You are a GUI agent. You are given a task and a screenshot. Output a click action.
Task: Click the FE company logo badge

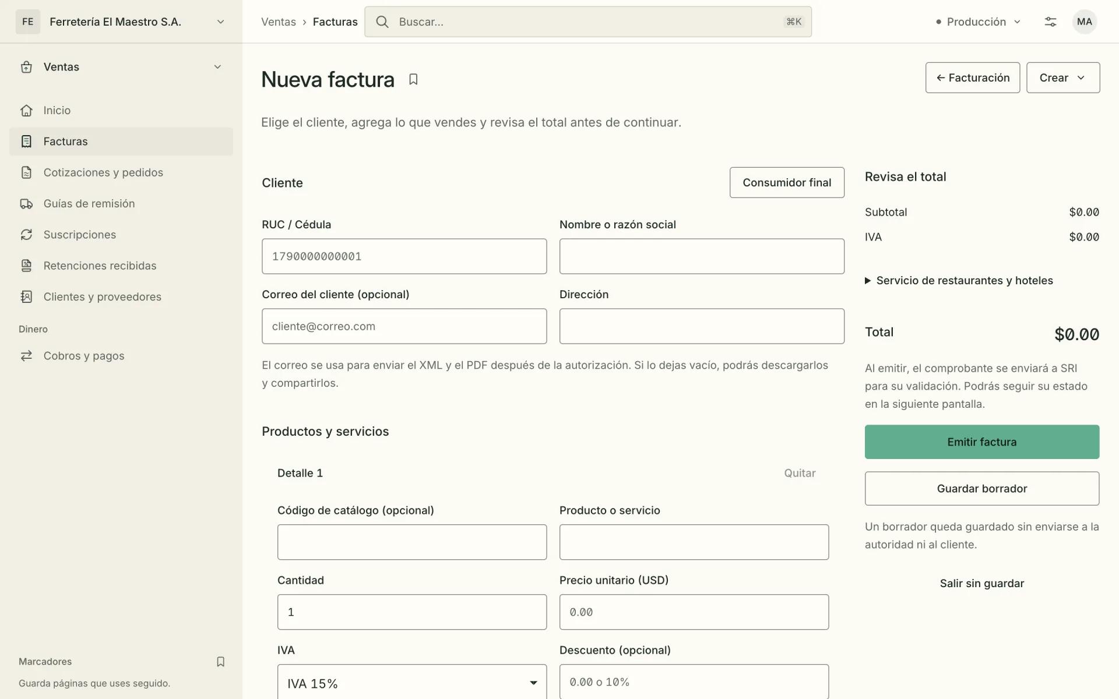28,22
